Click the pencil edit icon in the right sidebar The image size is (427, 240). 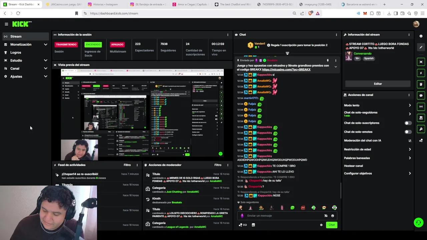[x=421, y=47]
